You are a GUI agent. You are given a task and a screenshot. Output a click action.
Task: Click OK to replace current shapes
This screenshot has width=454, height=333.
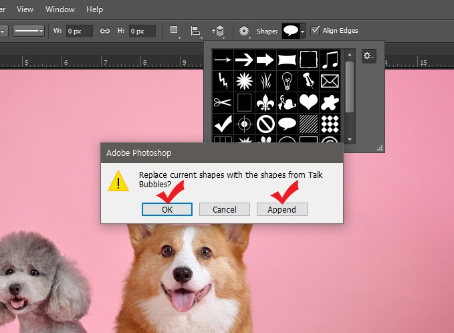(x=167, y=209)
